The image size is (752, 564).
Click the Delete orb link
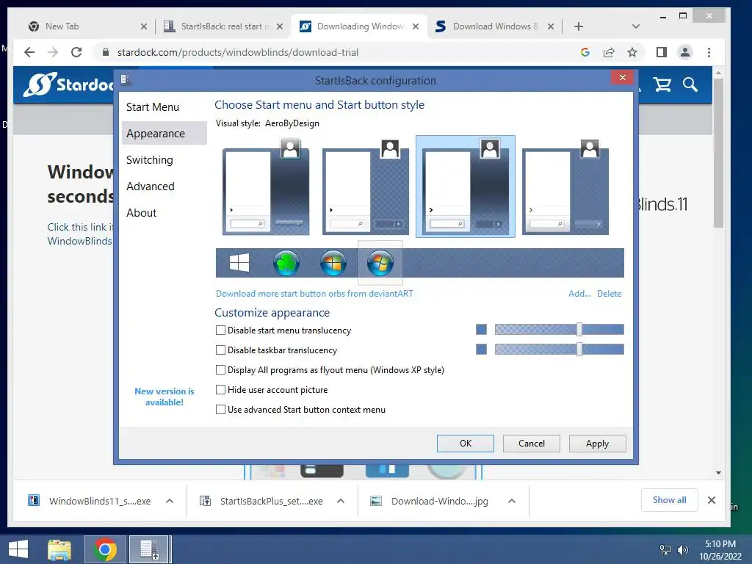tap(609, 294)
